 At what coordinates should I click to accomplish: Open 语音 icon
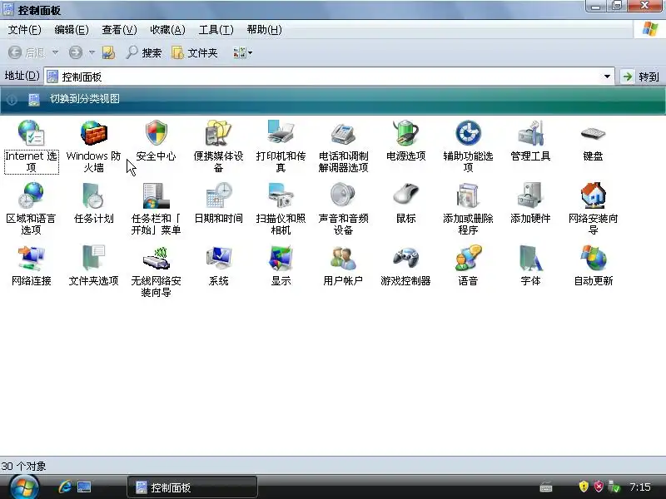[468, 258]
